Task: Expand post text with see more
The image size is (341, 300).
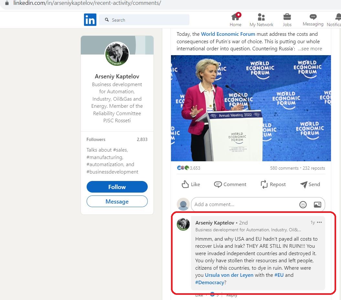Action: tap(310, 49)
